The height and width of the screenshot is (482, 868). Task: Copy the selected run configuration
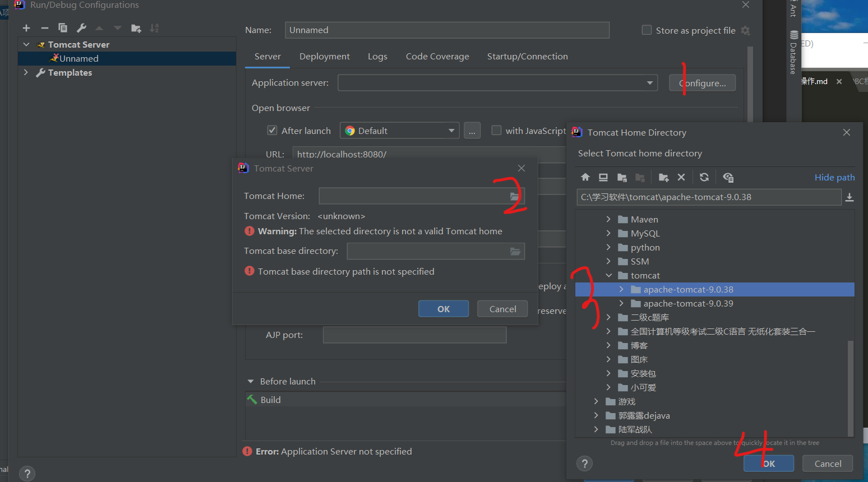tap(63, 28)
